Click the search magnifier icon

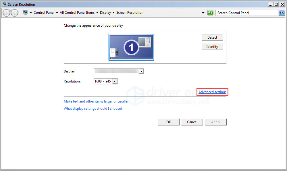[281, 13]
